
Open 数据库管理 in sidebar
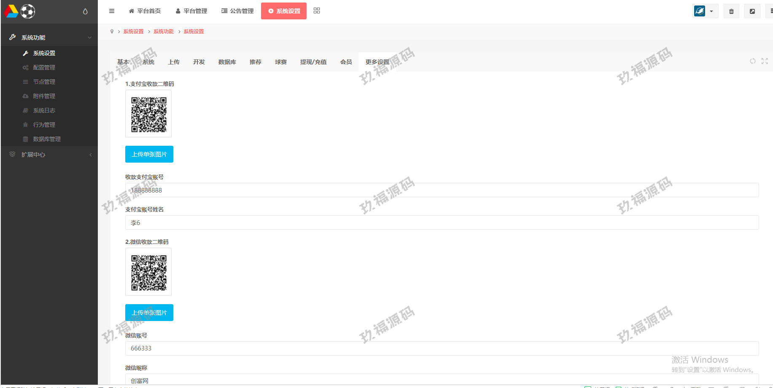(46, 139)
